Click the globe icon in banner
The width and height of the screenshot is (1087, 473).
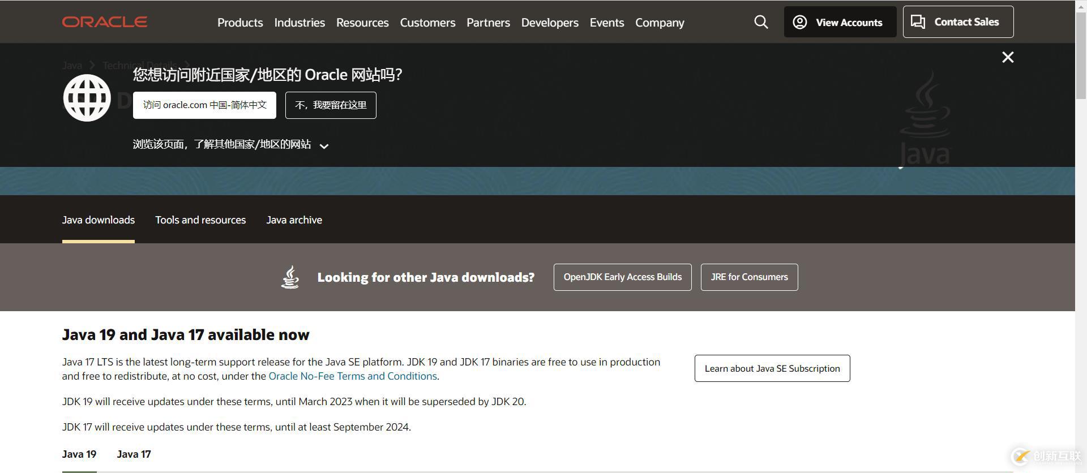coord(87,98)
